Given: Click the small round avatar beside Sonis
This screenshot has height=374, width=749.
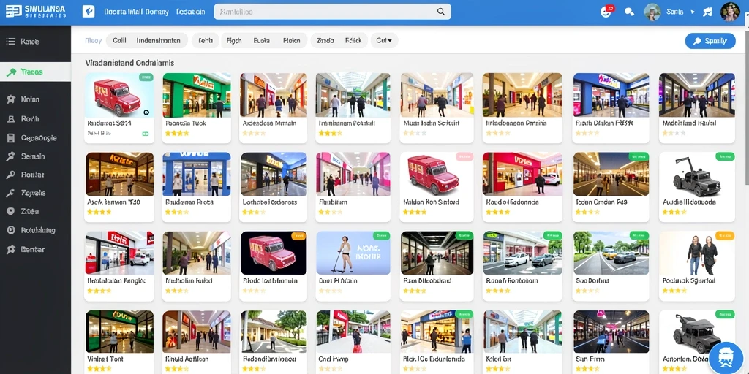Looking at the screenshot, I should (x=652, y=12).
